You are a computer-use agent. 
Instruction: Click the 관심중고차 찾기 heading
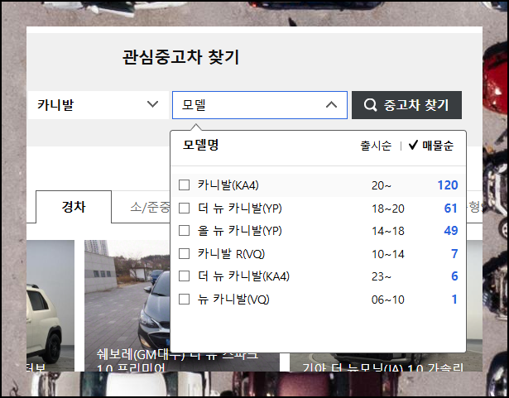tap(180, 57)
